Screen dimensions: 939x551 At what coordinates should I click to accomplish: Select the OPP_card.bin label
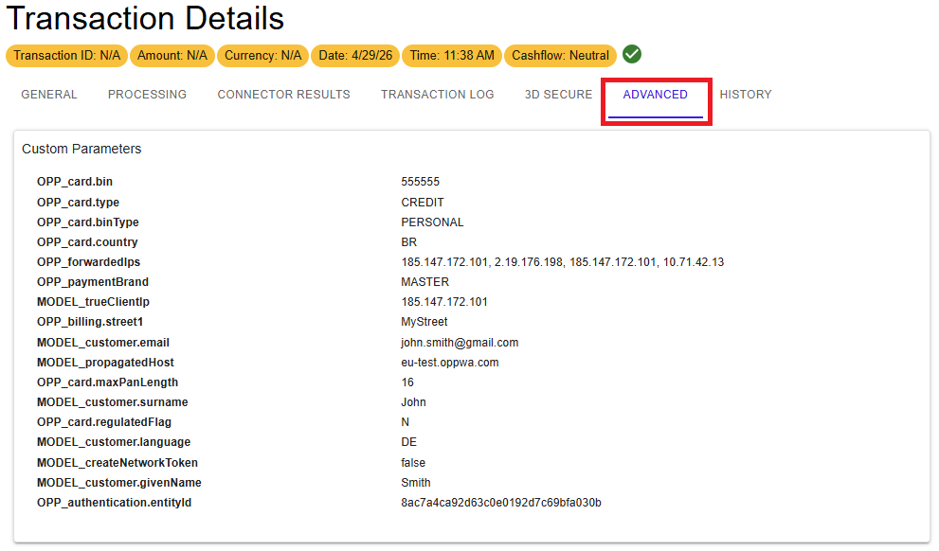tap(75, 181)
